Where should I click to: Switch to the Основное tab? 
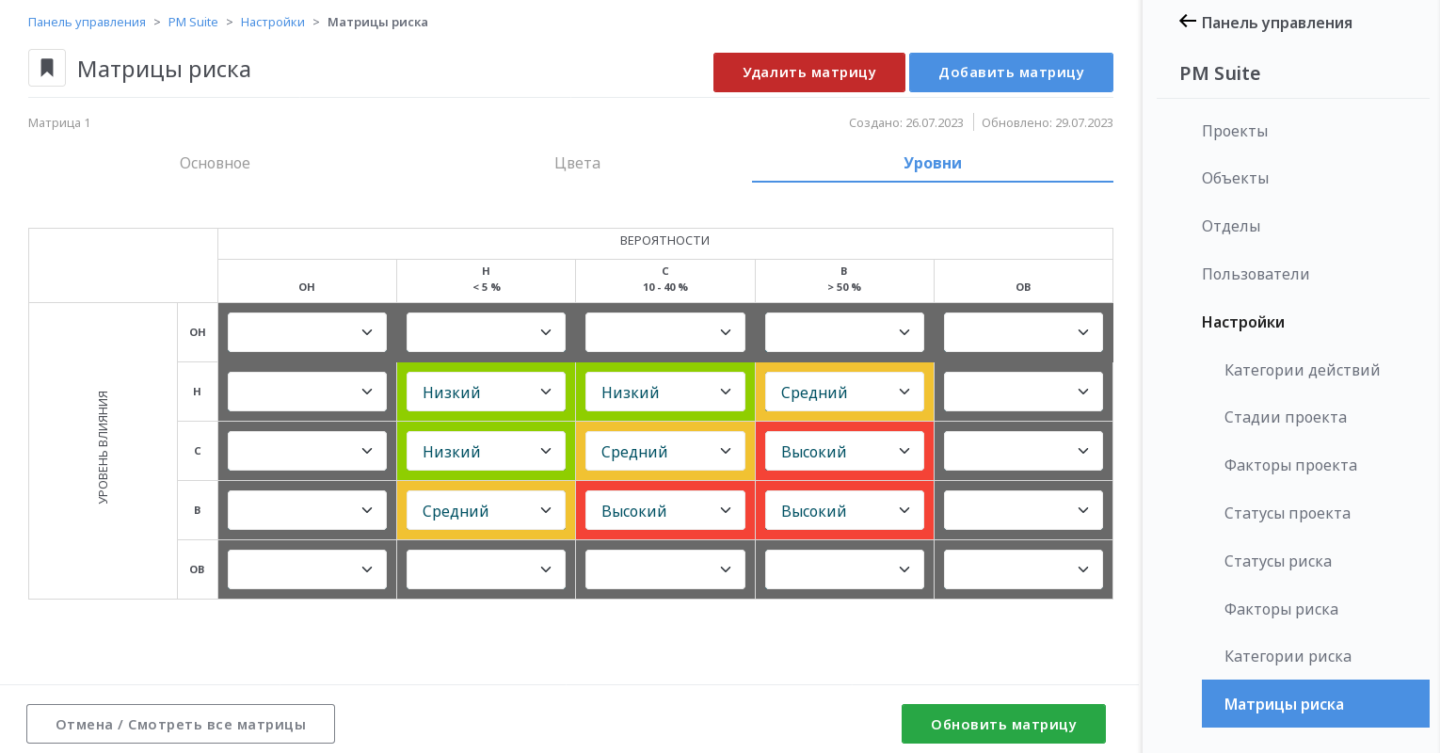pyautogui.click(x=215, y=163)
